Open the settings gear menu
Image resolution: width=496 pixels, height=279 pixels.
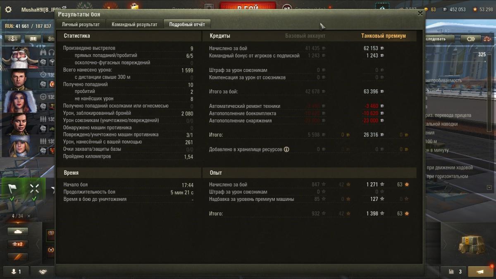8,10
